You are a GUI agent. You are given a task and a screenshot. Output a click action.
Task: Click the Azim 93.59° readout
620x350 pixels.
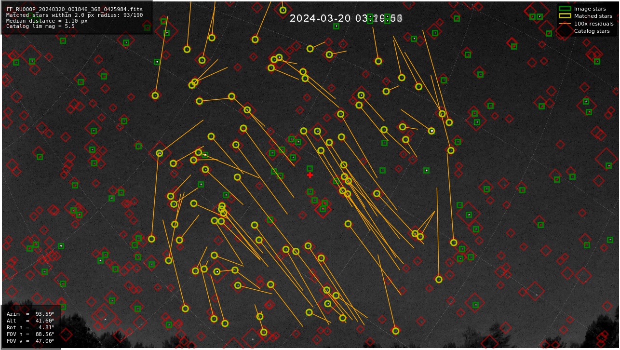point(30,314)
